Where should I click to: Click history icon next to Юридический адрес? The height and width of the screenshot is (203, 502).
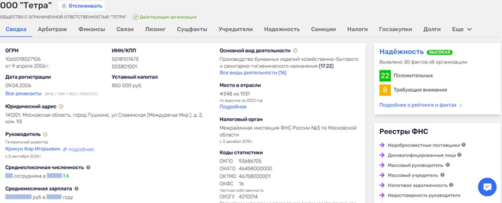click(x=61, y=106)
